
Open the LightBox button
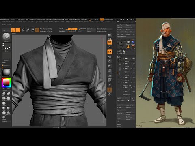tap(6, 30)
